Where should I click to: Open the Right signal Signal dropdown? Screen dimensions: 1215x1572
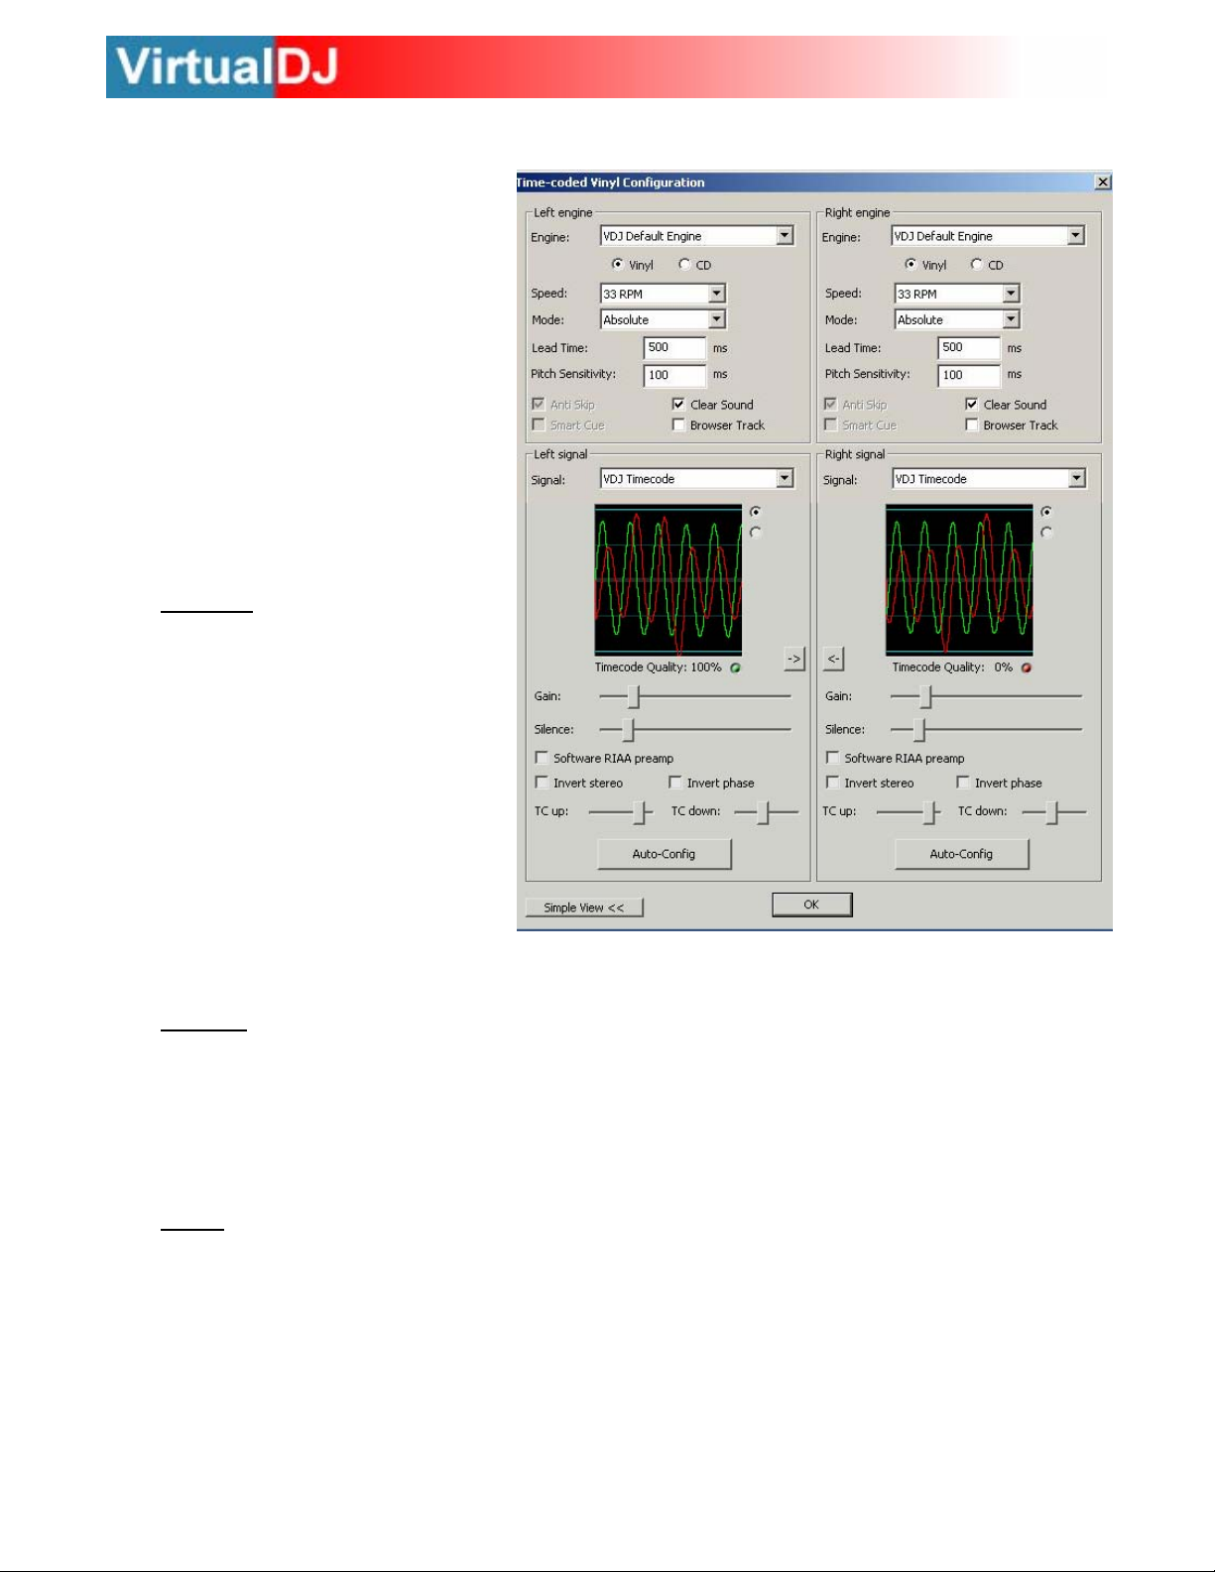[989, 478]
